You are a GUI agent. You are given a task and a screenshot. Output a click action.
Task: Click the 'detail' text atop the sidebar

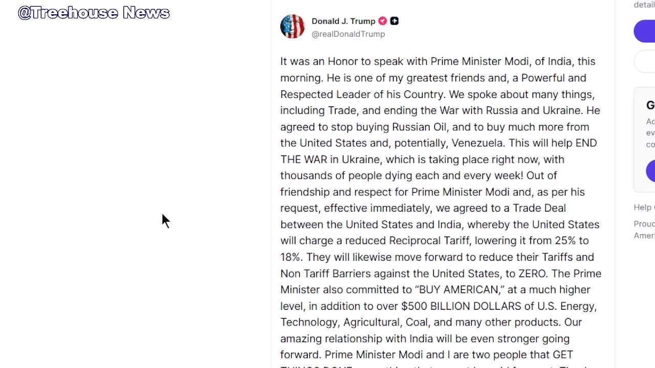point(644,5)
